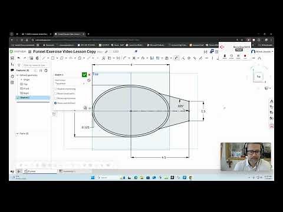Screen dimensions: 283x212
Task: Clear the Top plane sketch plane selection
Action: coord(84,84)
